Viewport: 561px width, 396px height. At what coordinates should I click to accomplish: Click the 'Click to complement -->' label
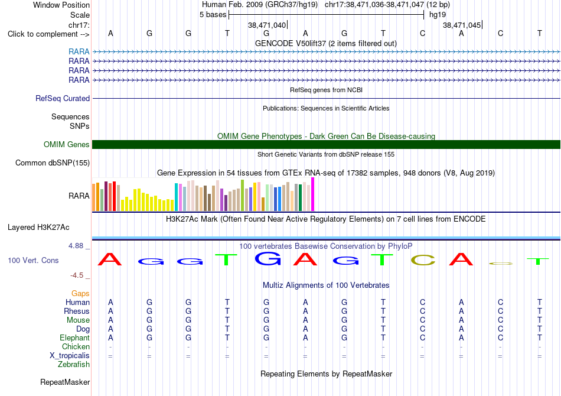(x=48, y=34)
